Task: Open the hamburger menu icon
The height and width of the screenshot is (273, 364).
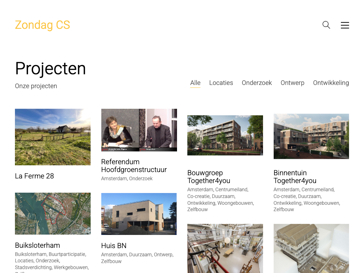Action: click(x=345, y=25)
